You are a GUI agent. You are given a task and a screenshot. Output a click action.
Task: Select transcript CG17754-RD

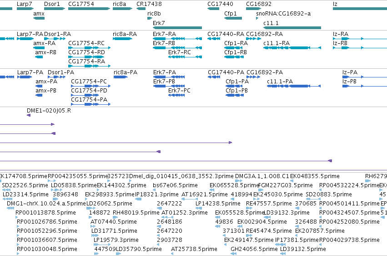pyautogui.click(x=86, y=57)
